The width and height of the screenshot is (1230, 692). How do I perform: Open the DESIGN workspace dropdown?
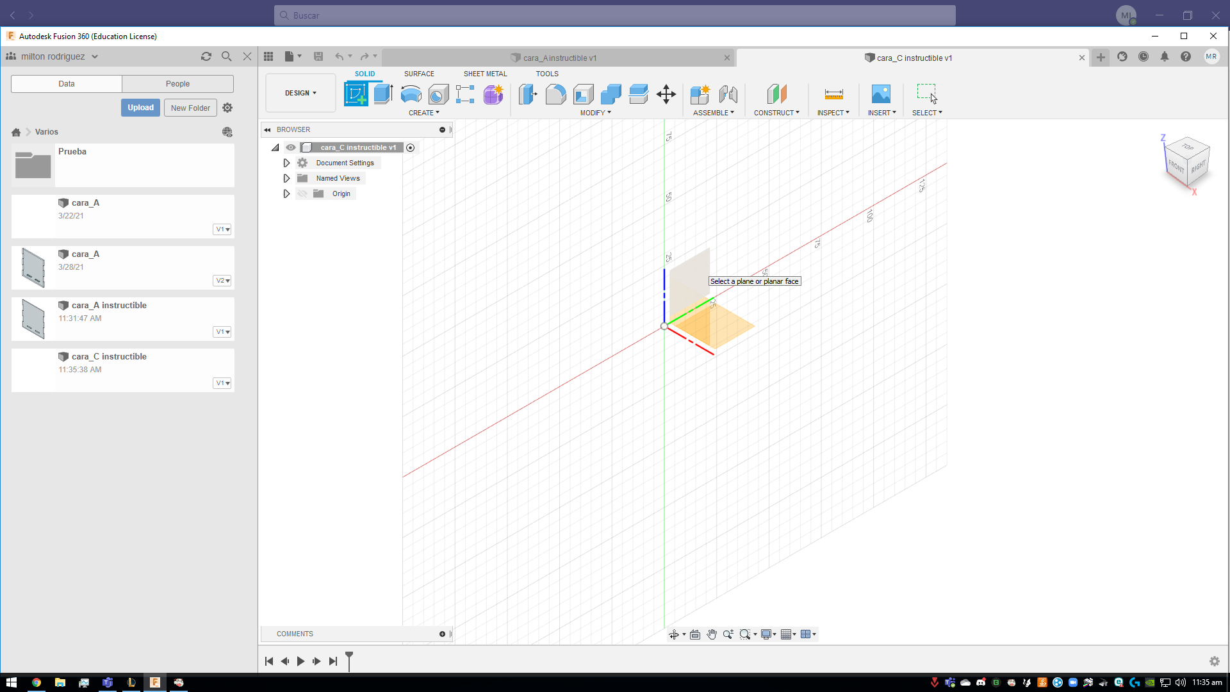[x=300, y=94]
